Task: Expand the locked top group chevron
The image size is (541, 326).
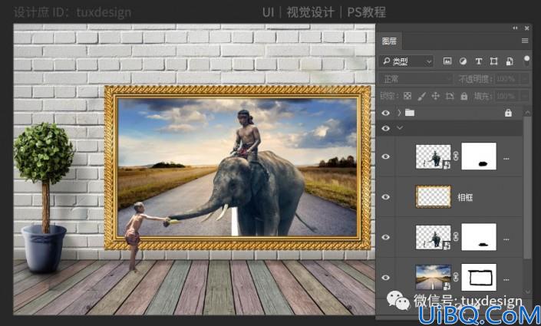Action: 399,113
